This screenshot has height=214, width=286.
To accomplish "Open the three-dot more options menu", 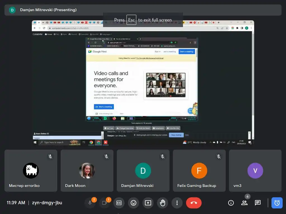I will pyautogui.click(x=177, y=203).
